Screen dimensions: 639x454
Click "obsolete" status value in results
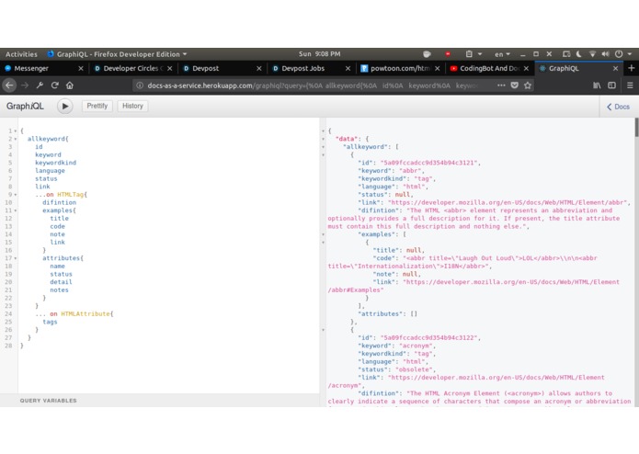[x=414, y=369]
